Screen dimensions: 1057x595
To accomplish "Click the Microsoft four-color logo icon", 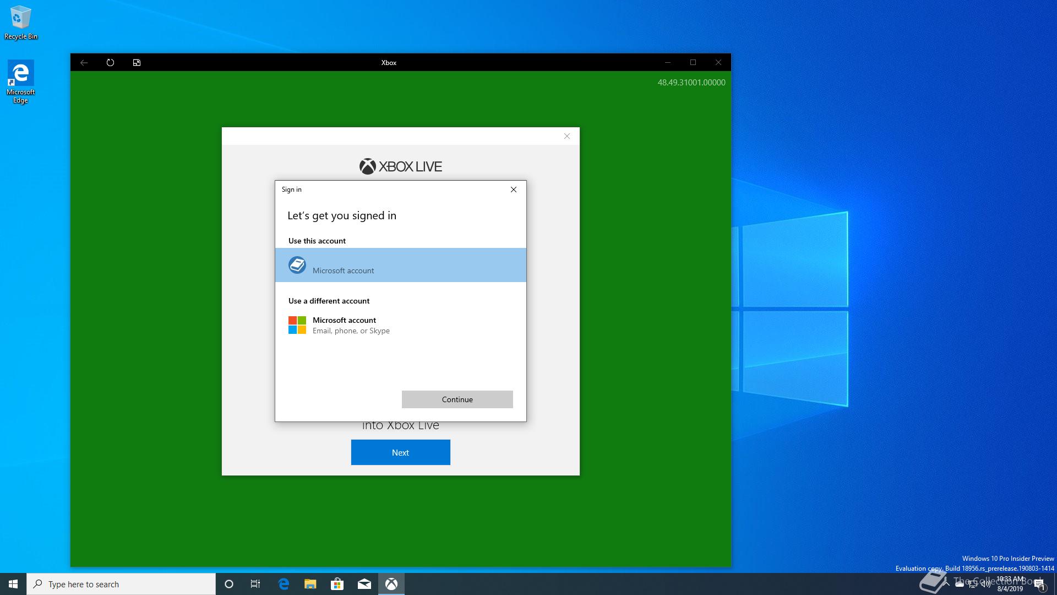I will click(x=297, y=325).
